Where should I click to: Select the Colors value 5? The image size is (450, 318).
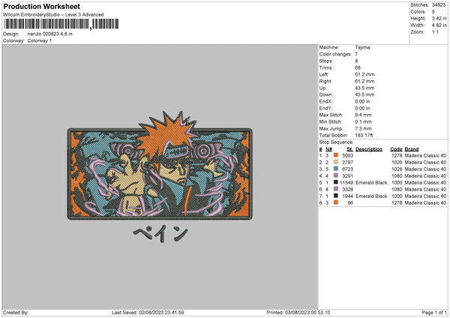433,12
